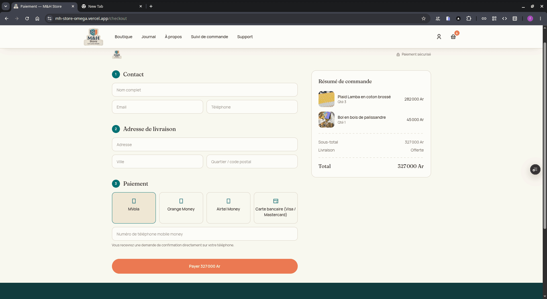Open Support navigation link
Viewport: 547px width, 299px height.
click(245, 37)
